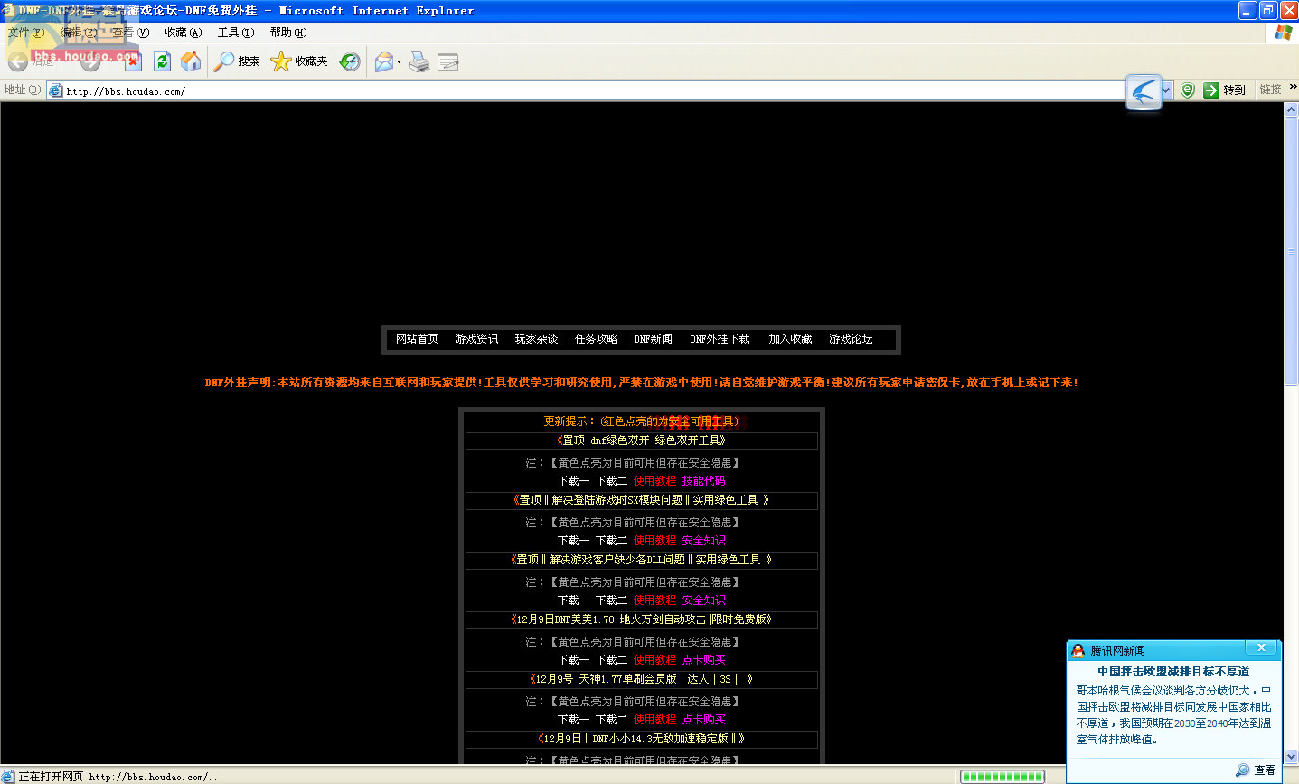Viewport: 1299px width, 784px height.
Task: Click the blue swallow bird floating icon
Action: (1144, 91)
